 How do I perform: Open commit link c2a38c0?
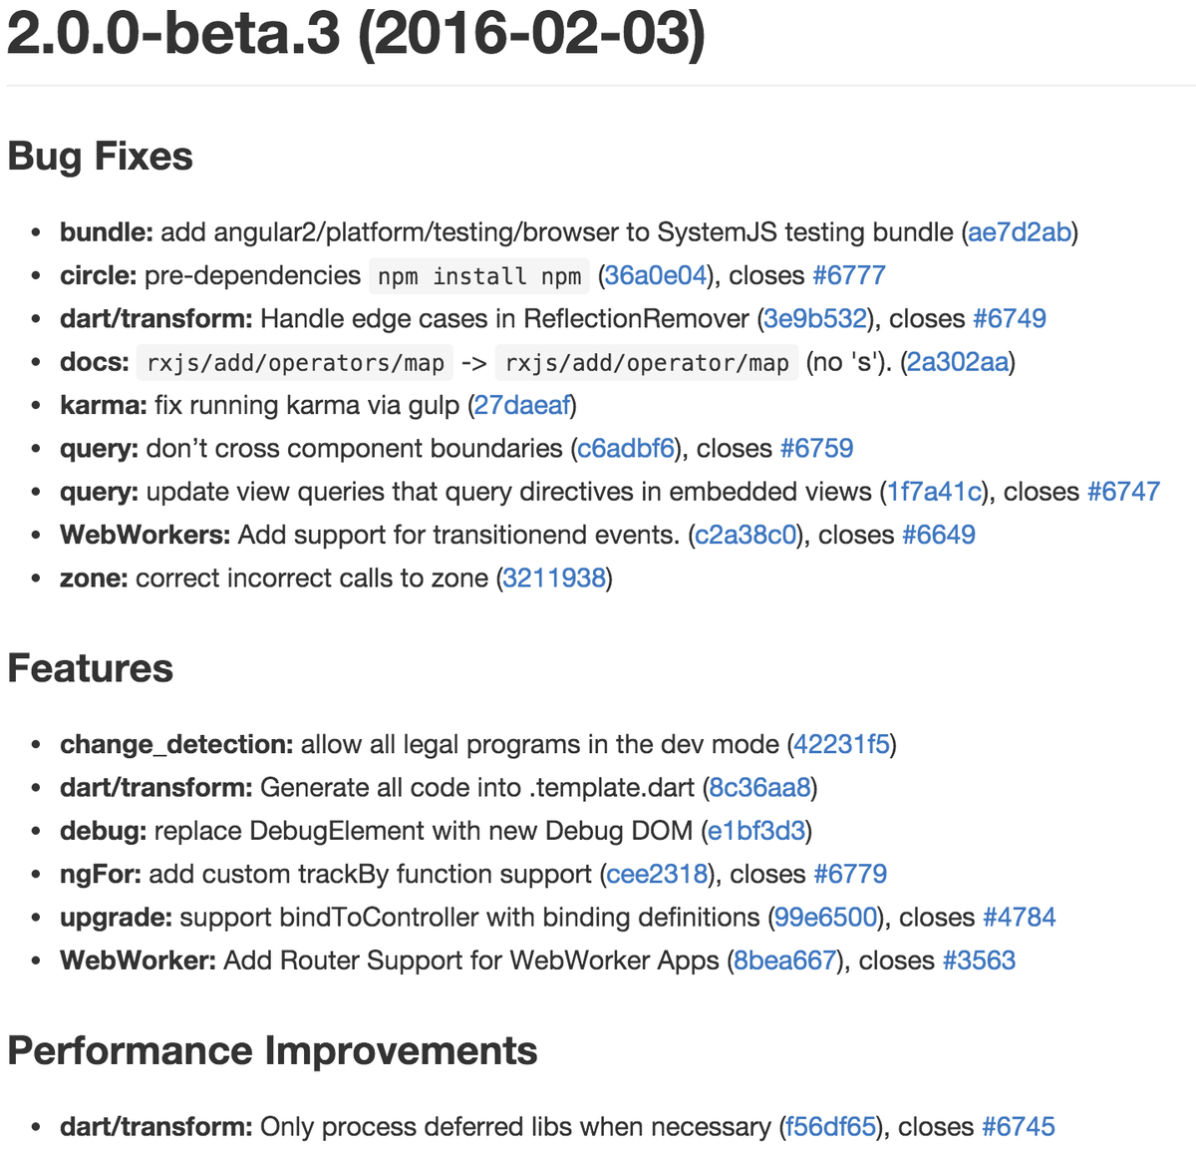tap(747, 535)
